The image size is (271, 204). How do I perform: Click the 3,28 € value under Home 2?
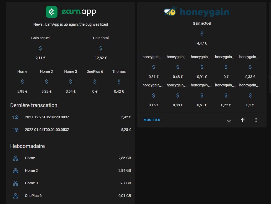(x=46, y=91)
